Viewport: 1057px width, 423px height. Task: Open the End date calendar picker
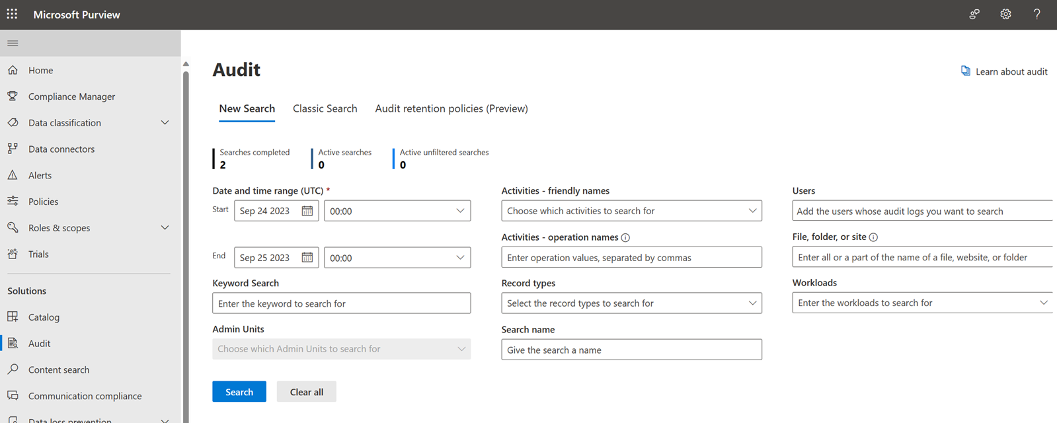click(307, 258)
